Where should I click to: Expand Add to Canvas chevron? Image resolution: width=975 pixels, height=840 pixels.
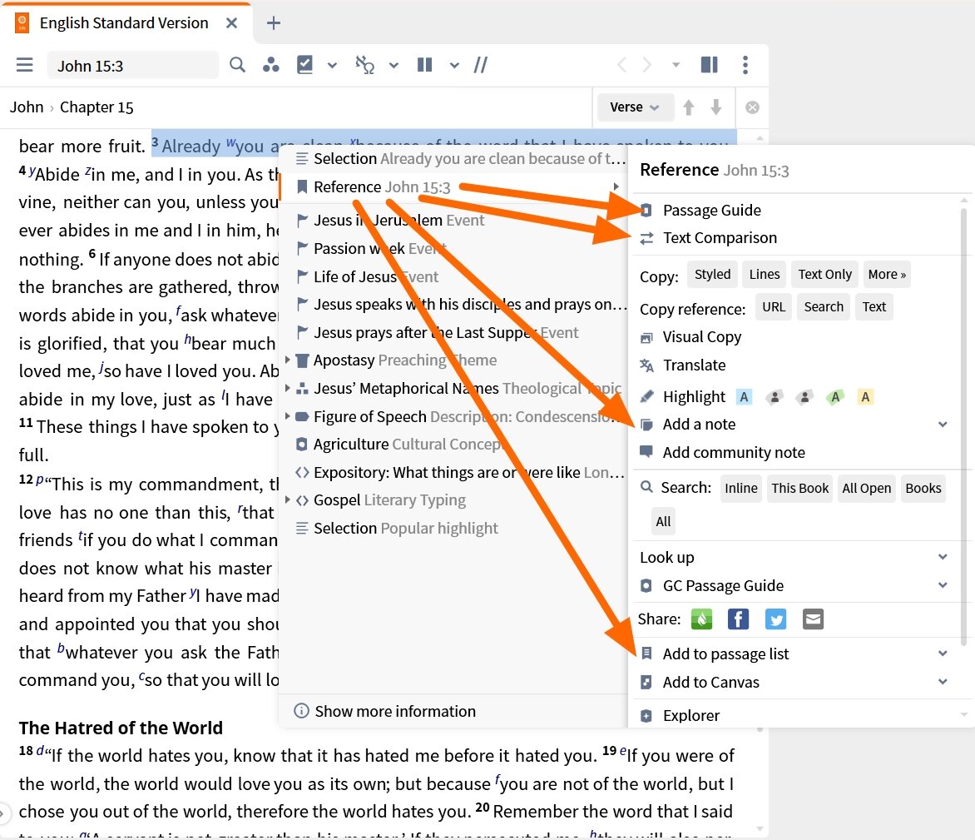click(943, 681)
